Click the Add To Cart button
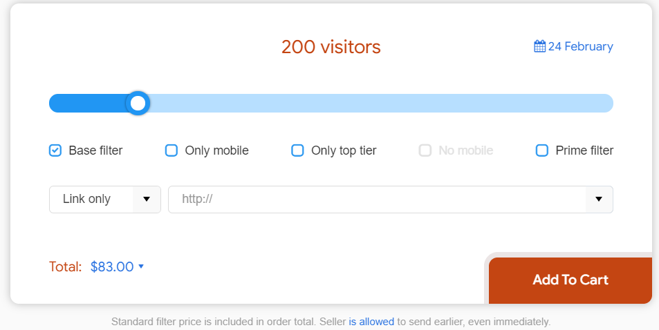The width and height of the screenshot is (659, 330). point(570,280)
